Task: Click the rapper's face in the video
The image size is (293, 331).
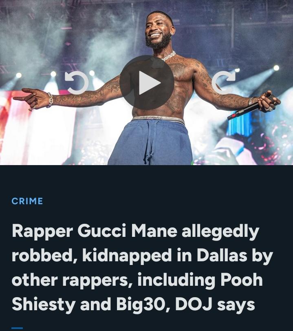Action: tap(158, 32)
